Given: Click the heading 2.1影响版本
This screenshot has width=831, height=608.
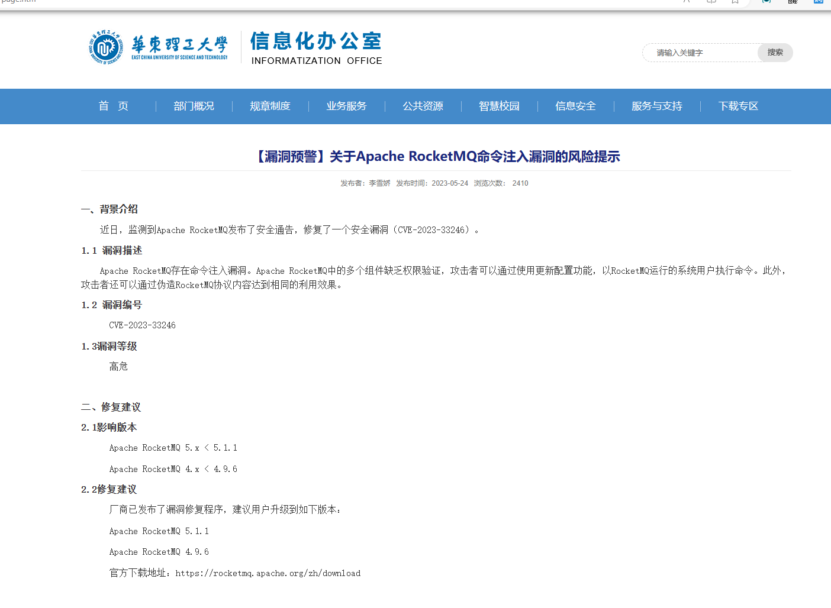Looking at the screenshot, I should click(109, 427).
